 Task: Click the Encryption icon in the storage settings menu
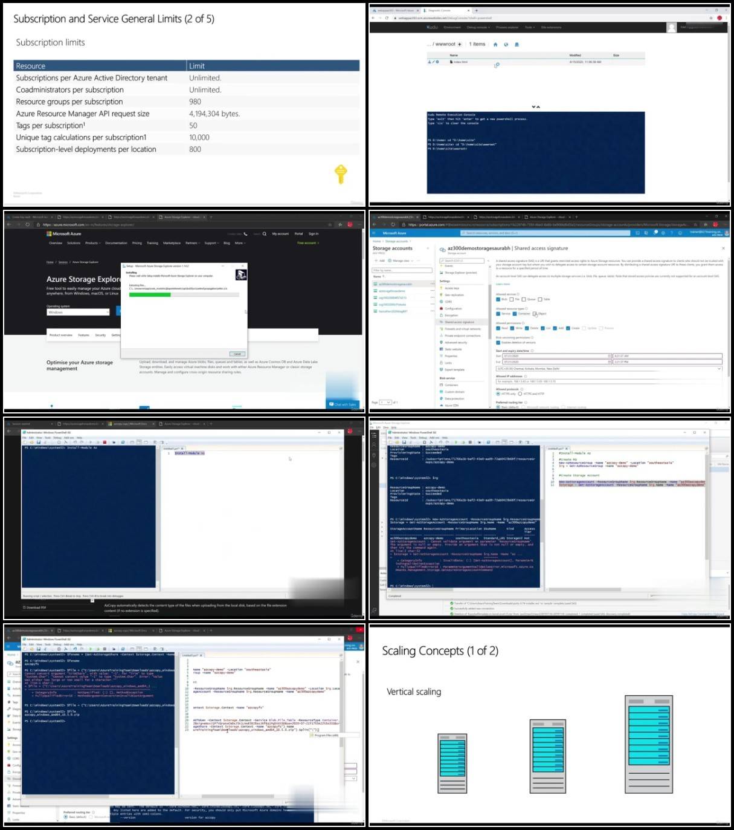coord(442,316)
